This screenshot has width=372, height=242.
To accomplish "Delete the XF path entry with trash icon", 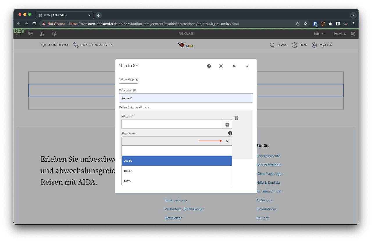I will click(237, 118).
